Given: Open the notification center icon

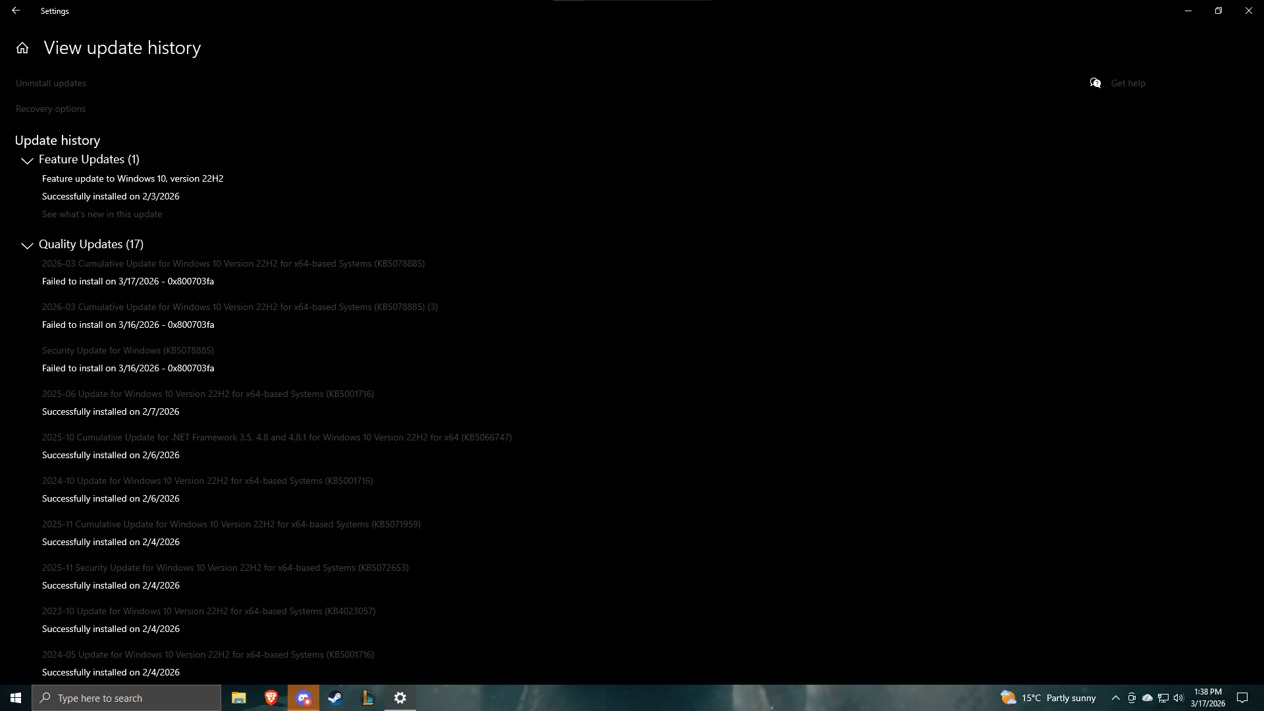Looking at the screenshot, I should click(x=1242, y=698).
